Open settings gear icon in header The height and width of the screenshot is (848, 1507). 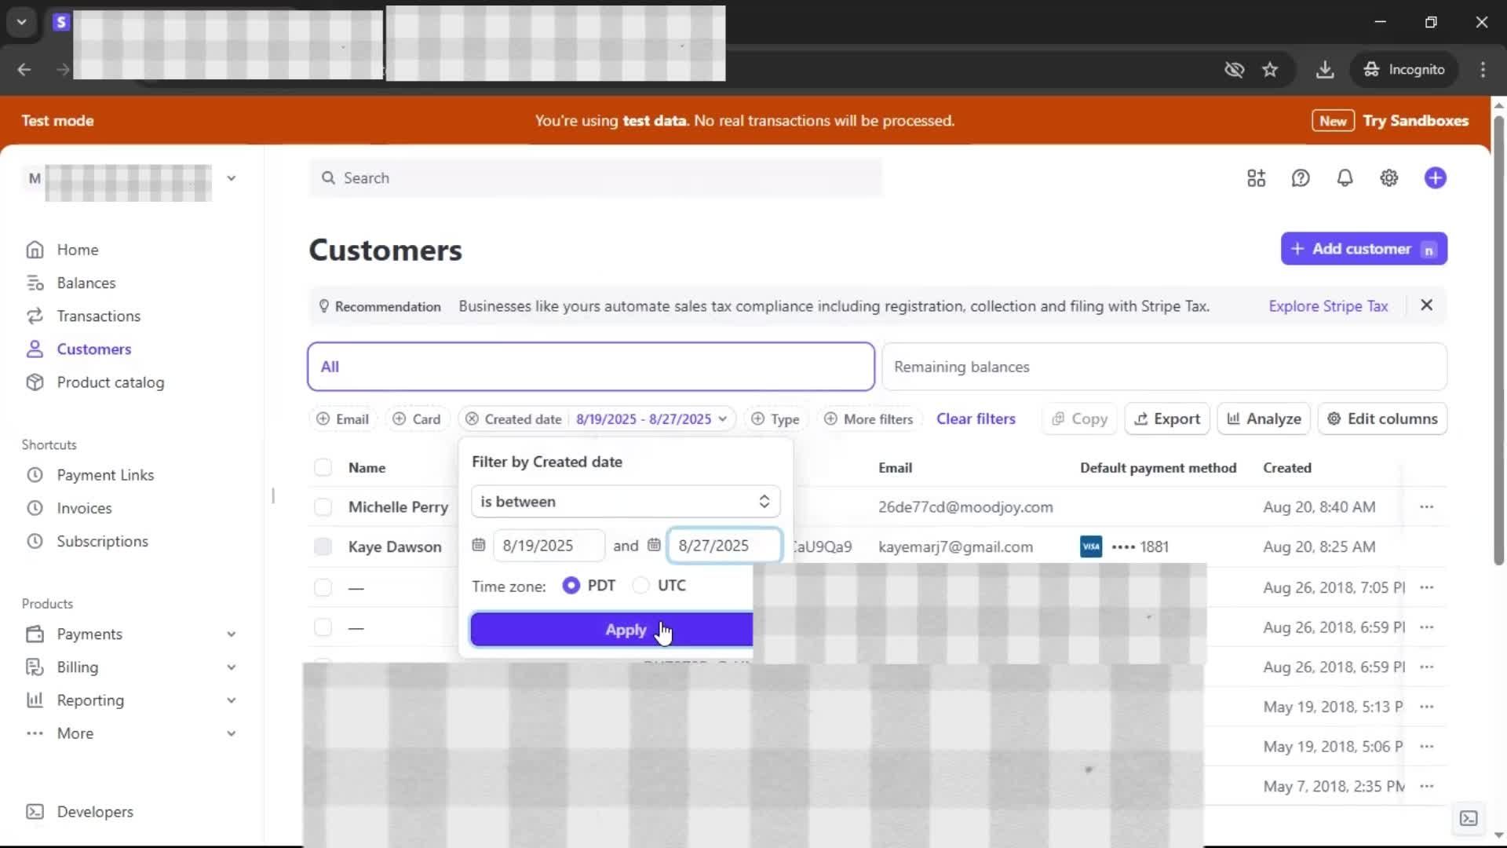point(1388,178)
